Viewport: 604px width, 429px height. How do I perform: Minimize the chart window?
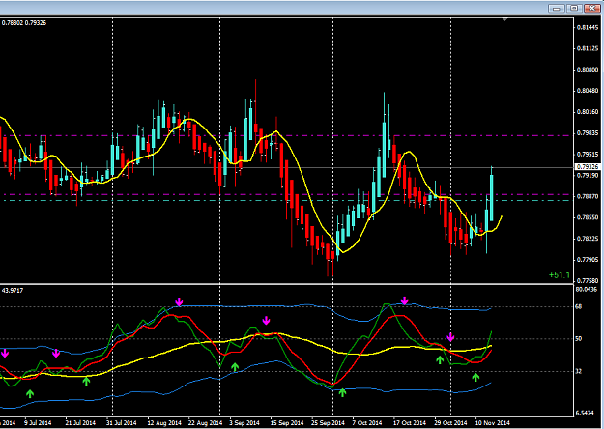(x=557, y=8)
